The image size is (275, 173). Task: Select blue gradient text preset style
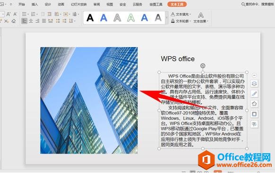tap(144, 17)
